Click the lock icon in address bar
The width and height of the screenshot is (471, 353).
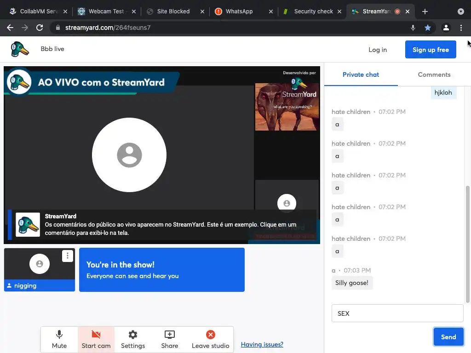click(58, 28)
